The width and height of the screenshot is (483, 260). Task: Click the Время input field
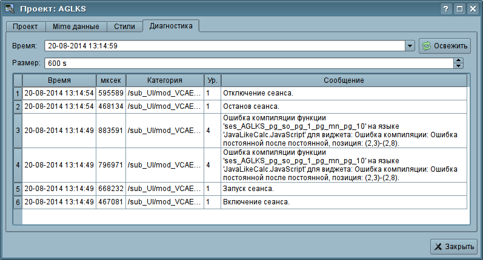(224, 46)
